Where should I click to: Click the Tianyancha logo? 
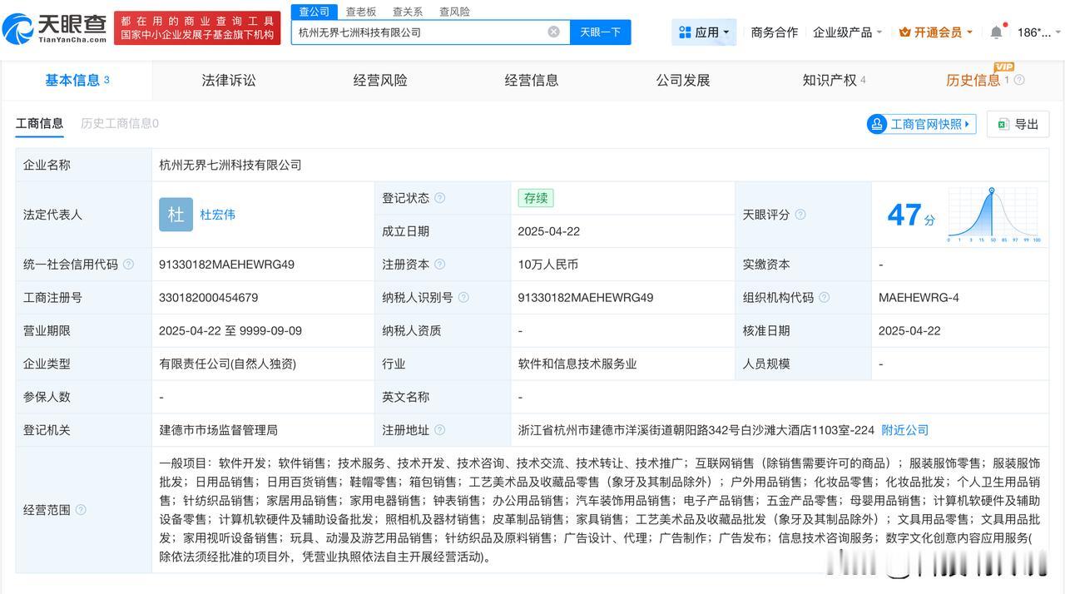coord(52,26)
